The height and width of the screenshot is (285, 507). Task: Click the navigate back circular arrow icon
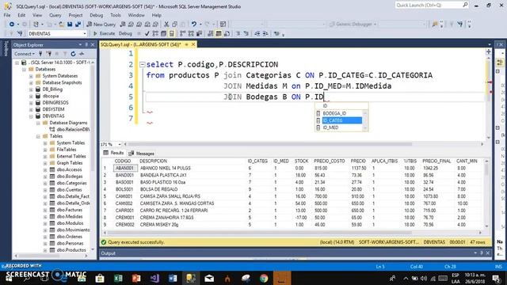pos(12,25)
